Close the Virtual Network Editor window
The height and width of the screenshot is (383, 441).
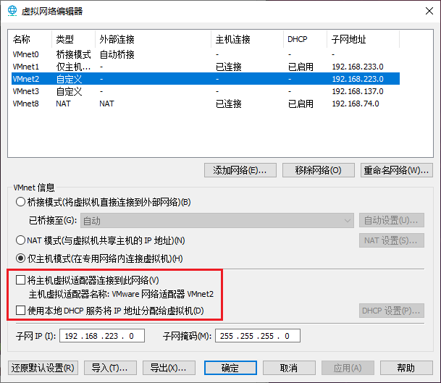tap(429, 11)
